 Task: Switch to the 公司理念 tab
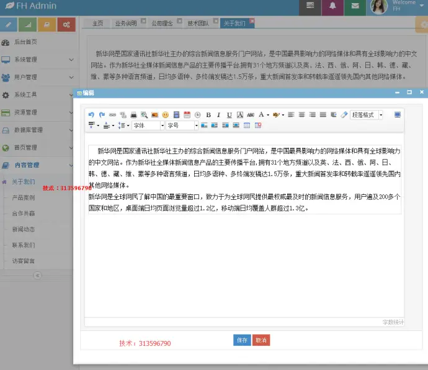[x=162, y=24]
